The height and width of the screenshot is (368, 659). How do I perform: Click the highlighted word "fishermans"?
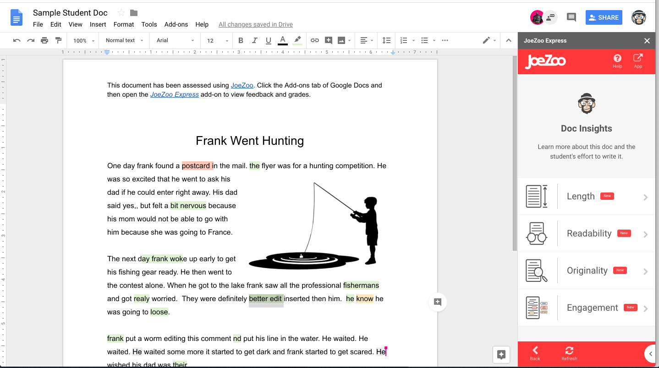click(x=361, y=286)
